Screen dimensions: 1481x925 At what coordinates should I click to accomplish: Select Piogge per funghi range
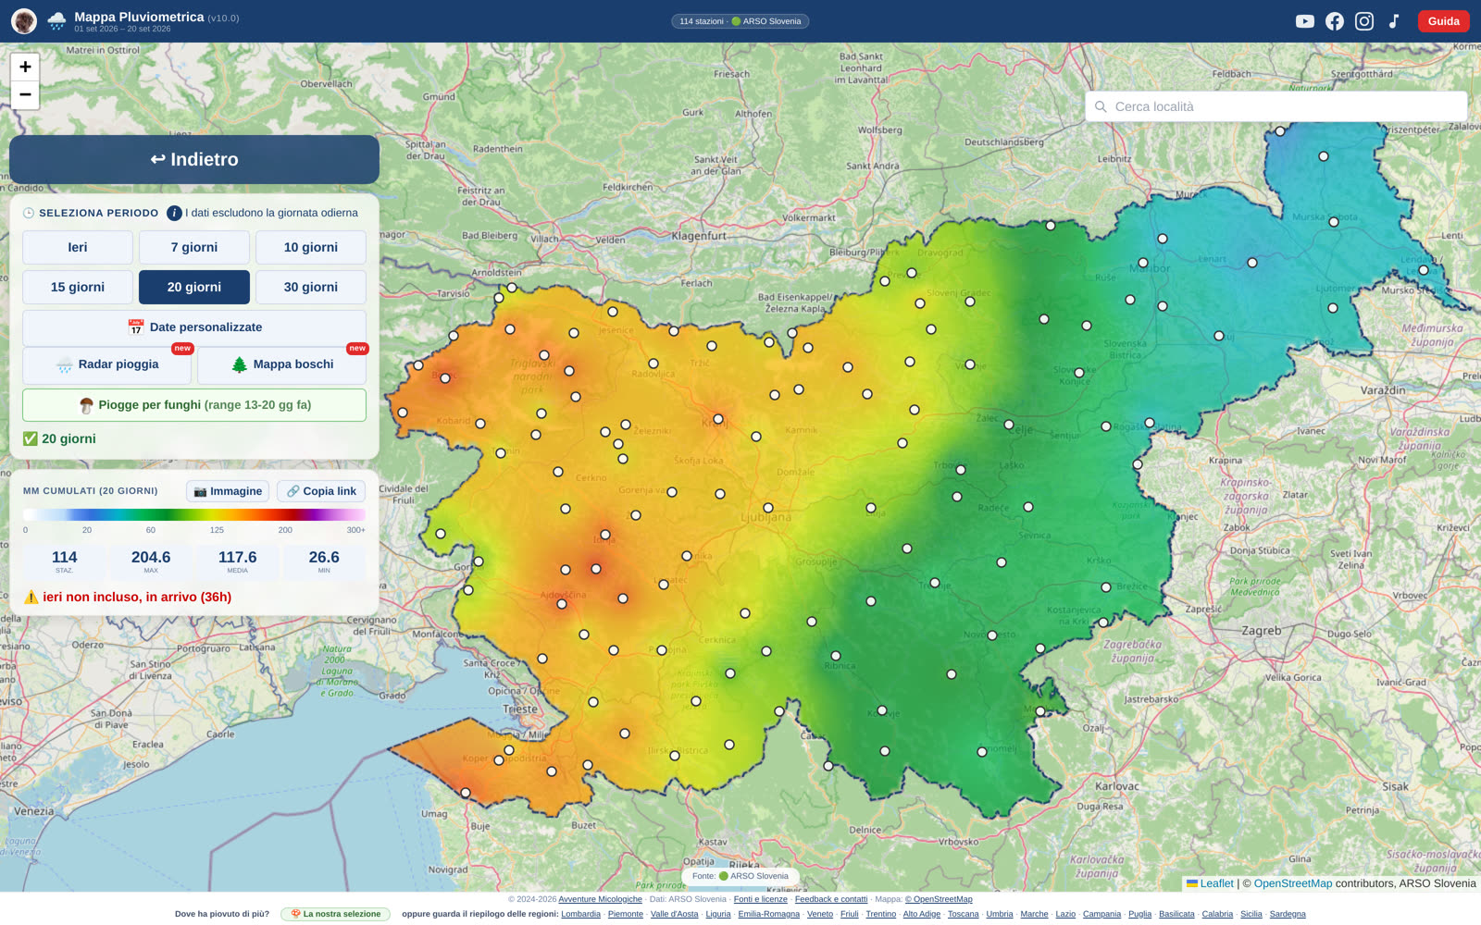tap(194, 405)
